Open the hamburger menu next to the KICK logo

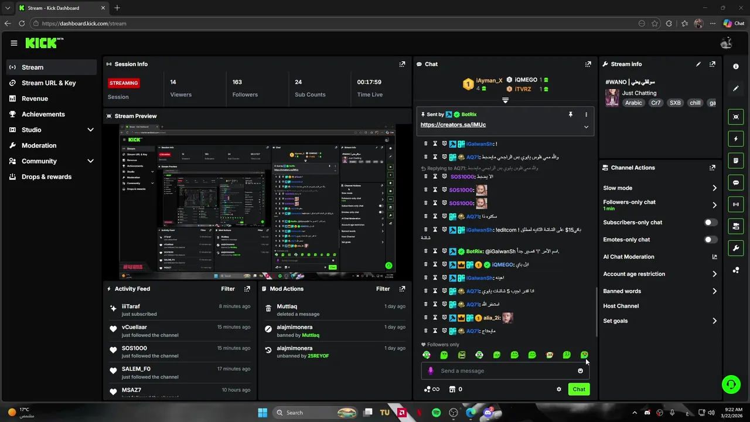coord(14,43)
